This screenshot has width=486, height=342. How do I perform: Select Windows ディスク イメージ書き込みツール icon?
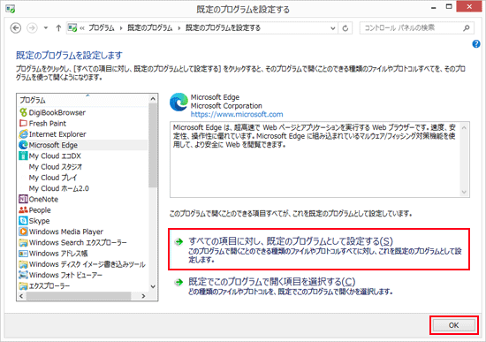pyautogui.click(x=23, y=264)
